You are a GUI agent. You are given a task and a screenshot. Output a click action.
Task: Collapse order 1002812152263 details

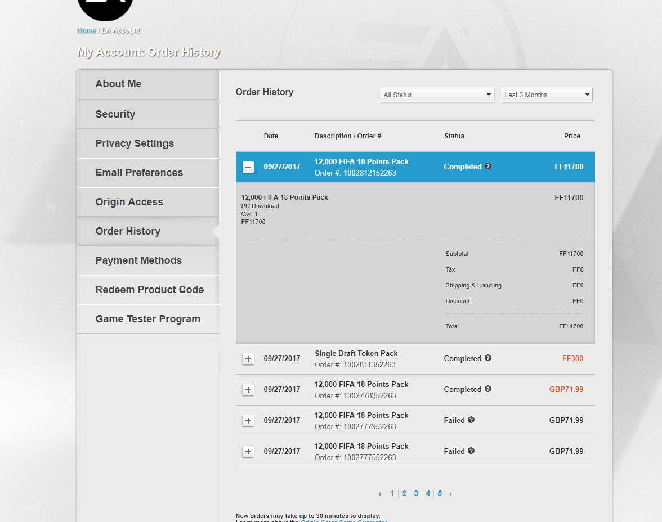point(248,167)
